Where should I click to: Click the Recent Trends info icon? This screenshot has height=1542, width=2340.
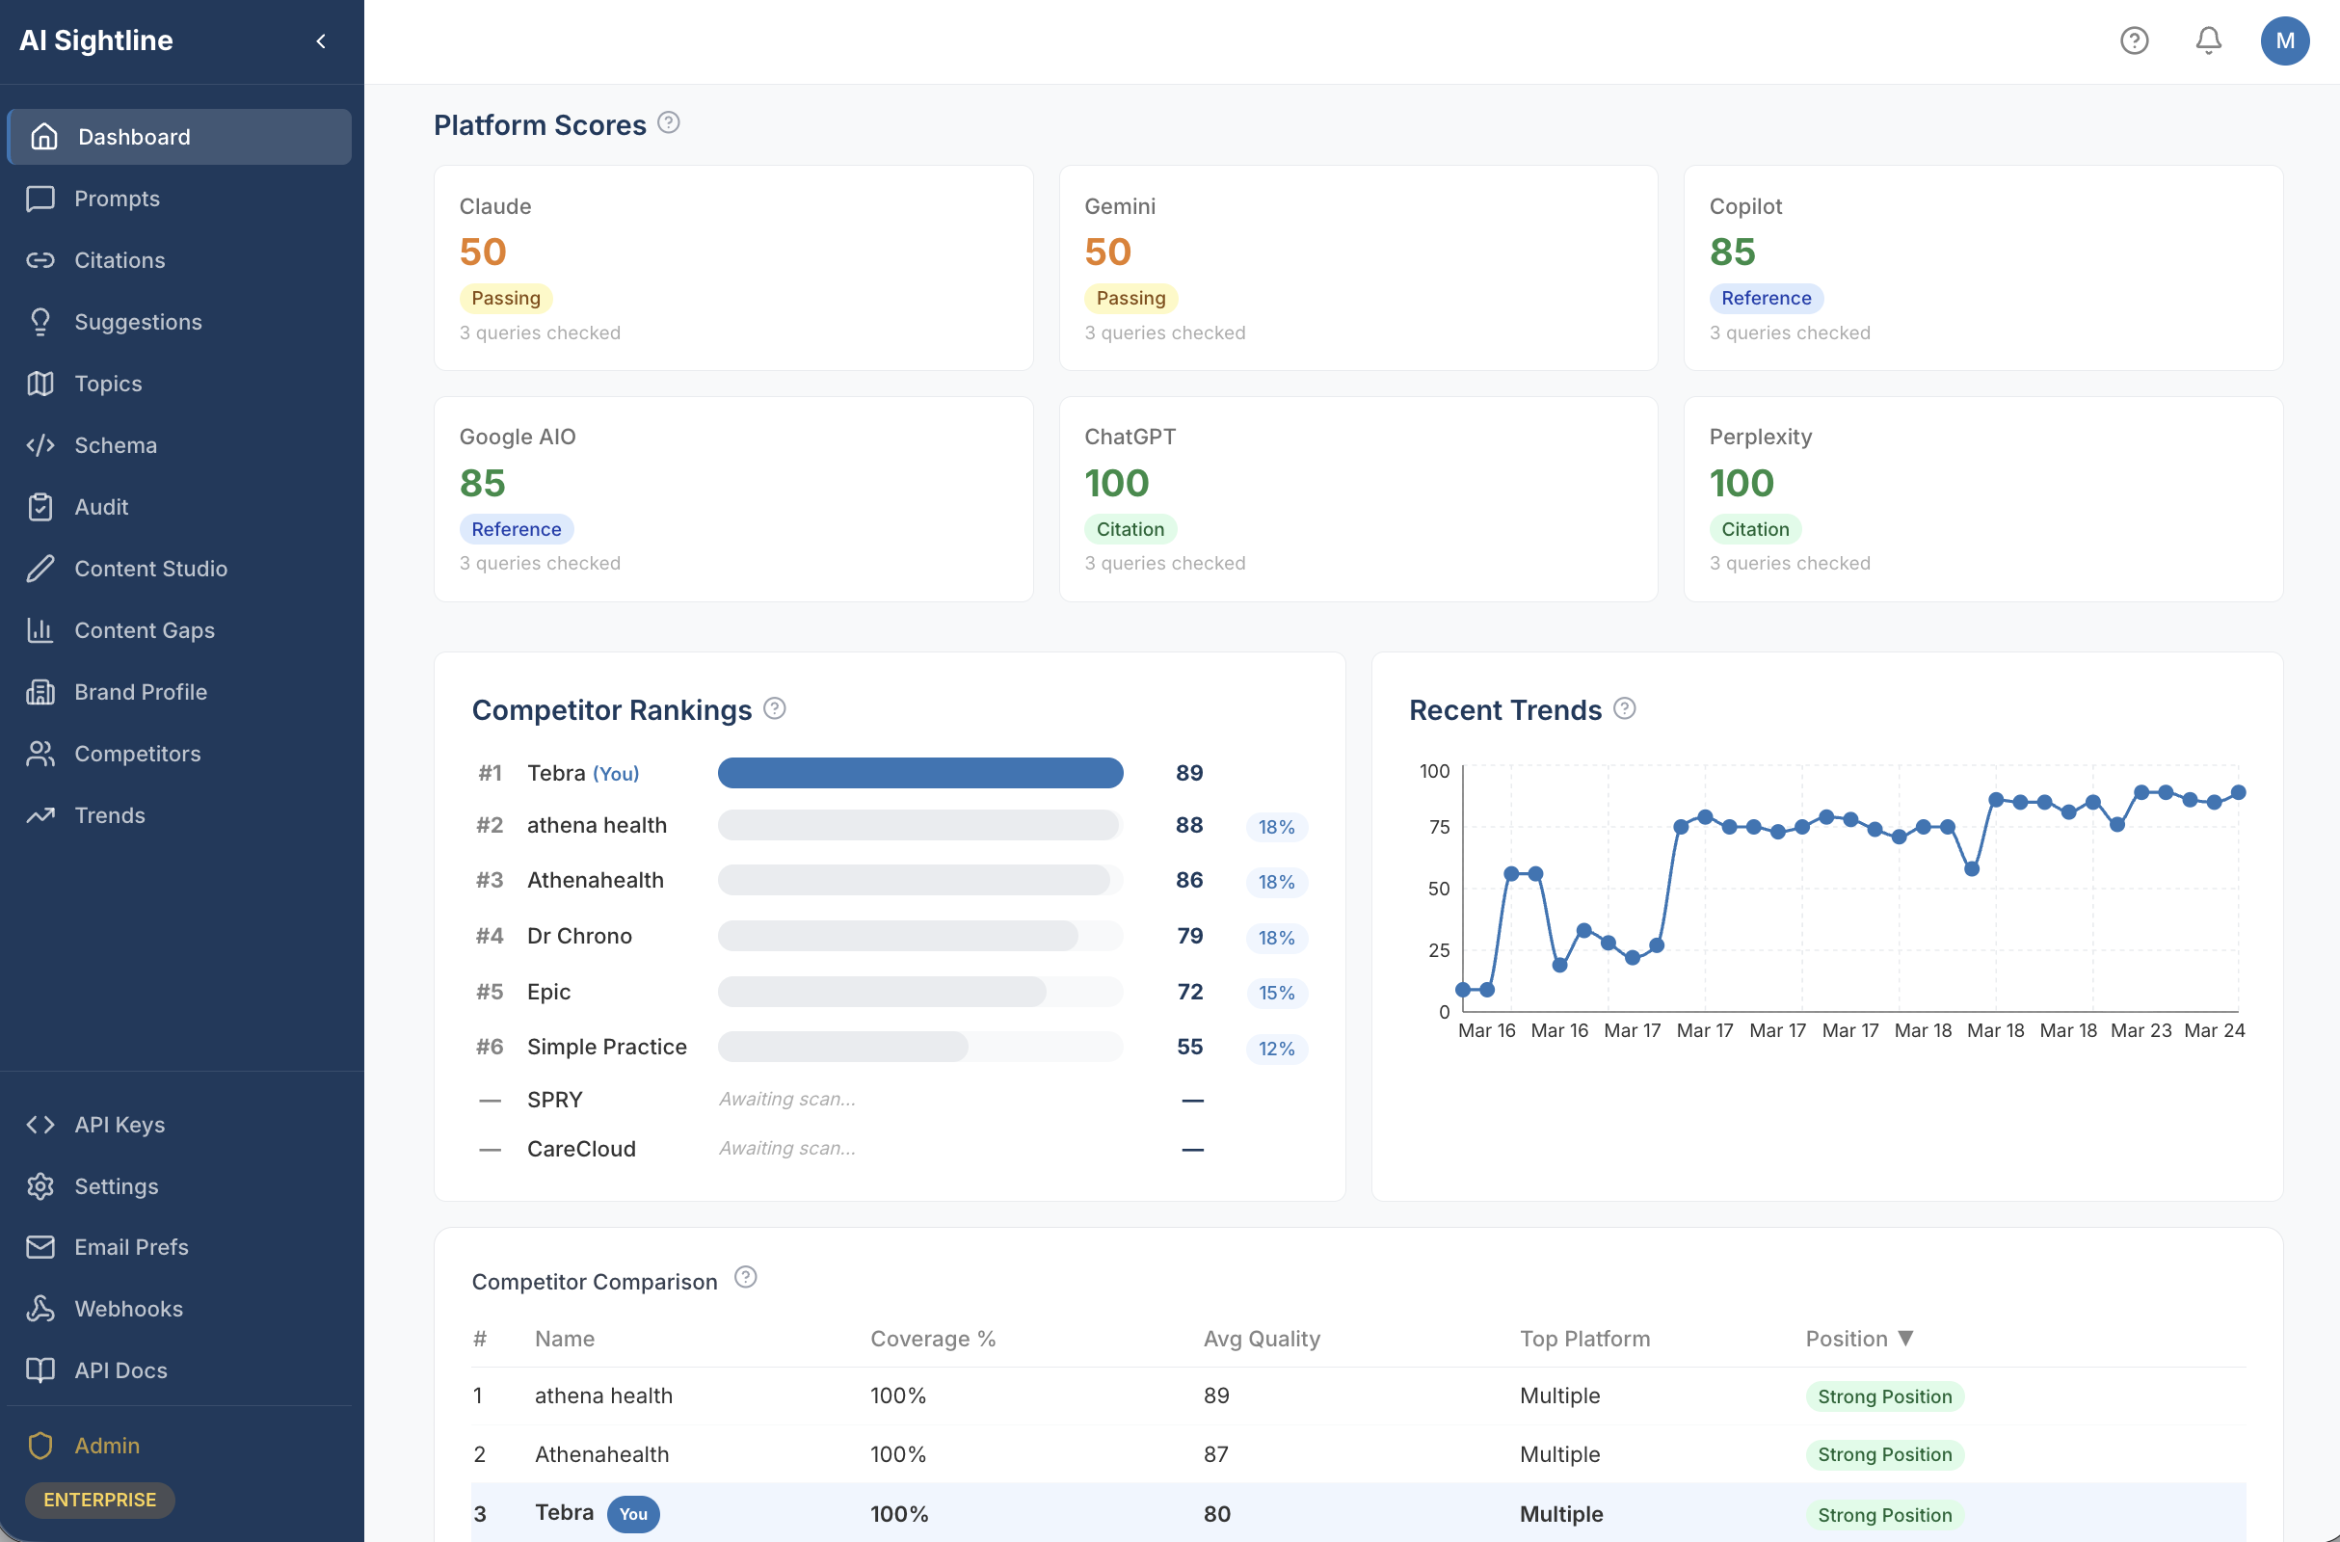[x=1625, y=708]
